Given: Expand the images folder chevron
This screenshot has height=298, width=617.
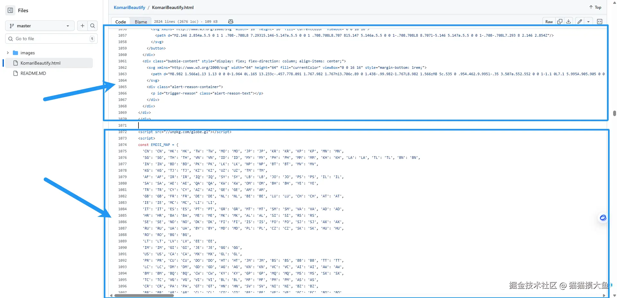Looking at the screenshot, I should tap(8, 53).
